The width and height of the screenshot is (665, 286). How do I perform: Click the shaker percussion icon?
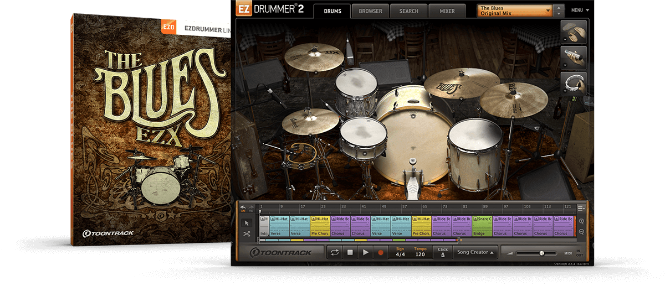(574, 58)
